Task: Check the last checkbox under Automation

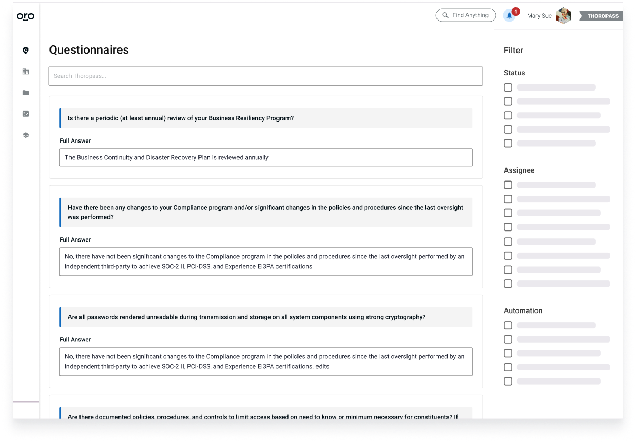Action: (x=508, y=381)
